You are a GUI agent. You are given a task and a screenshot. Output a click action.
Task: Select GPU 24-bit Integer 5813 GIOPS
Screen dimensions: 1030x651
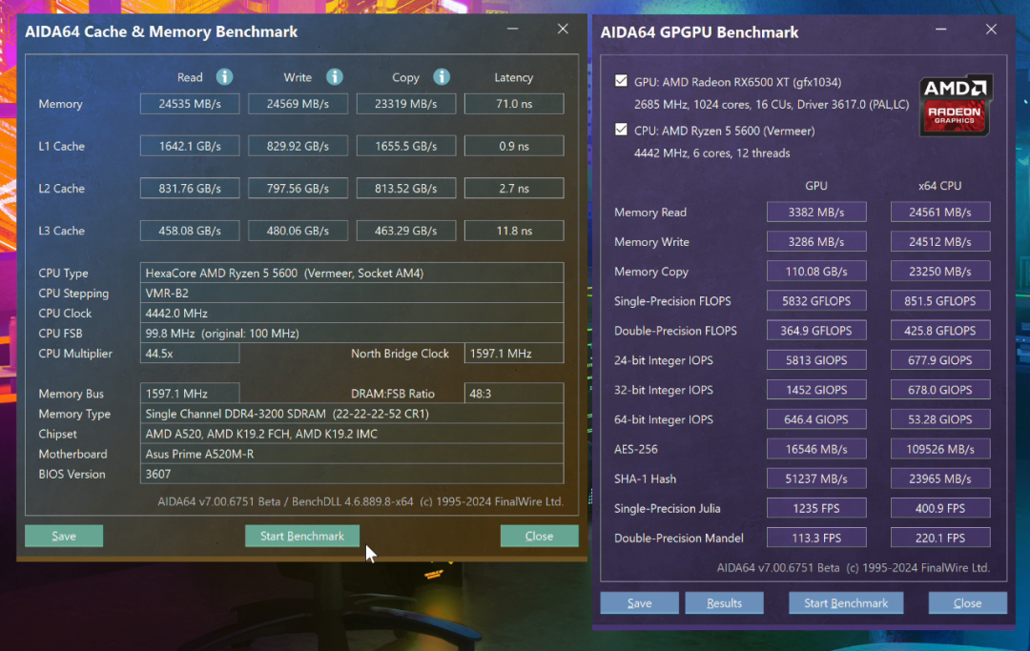click(816, 359)
